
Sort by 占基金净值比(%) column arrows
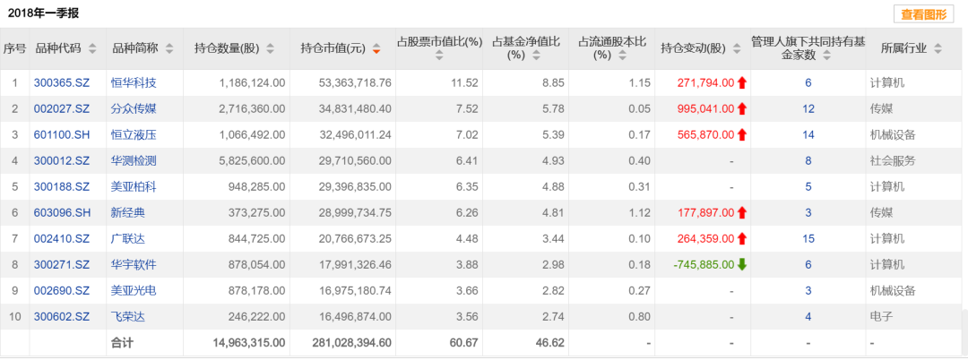pyautogui.click(x=535, y=56)
